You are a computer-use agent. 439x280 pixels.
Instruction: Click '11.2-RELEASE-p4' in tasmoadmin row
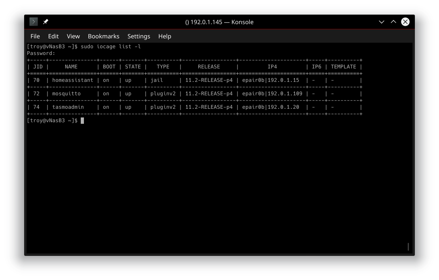point(209,107)
